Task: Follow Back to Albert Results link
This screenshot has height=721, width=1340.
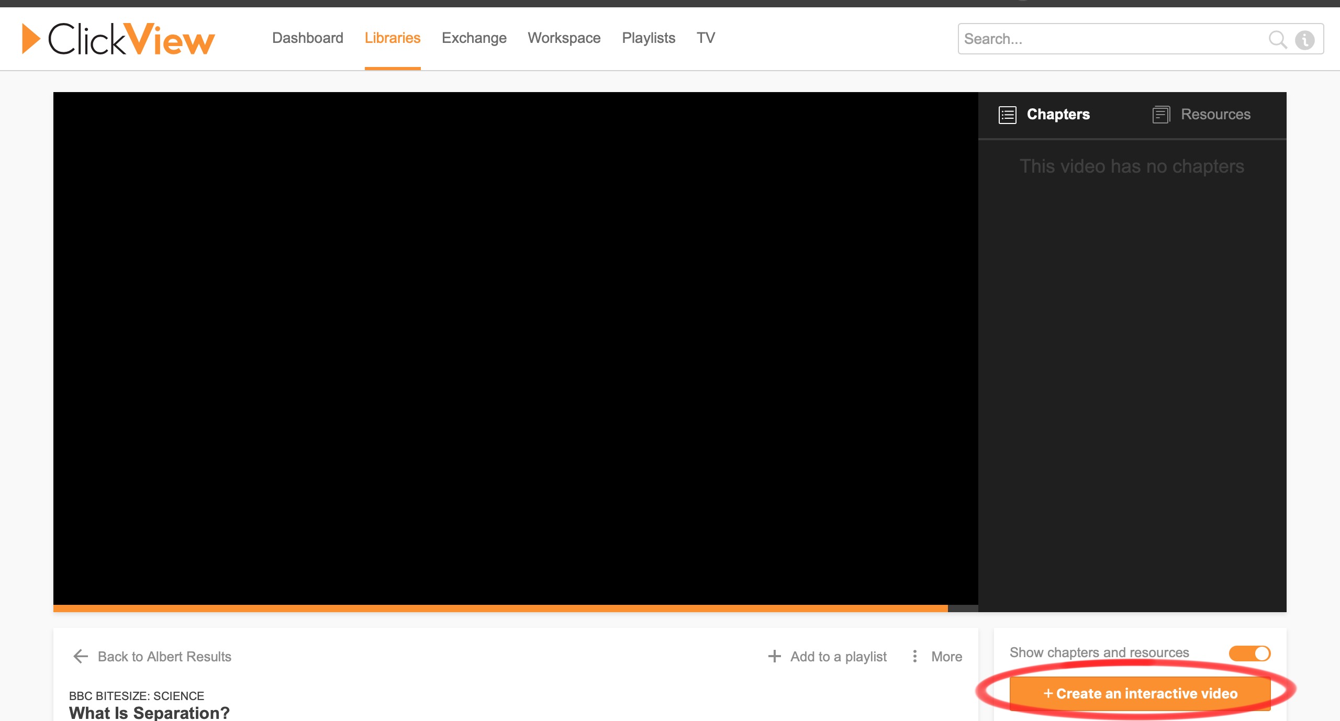Action: [x=164, y=656]
